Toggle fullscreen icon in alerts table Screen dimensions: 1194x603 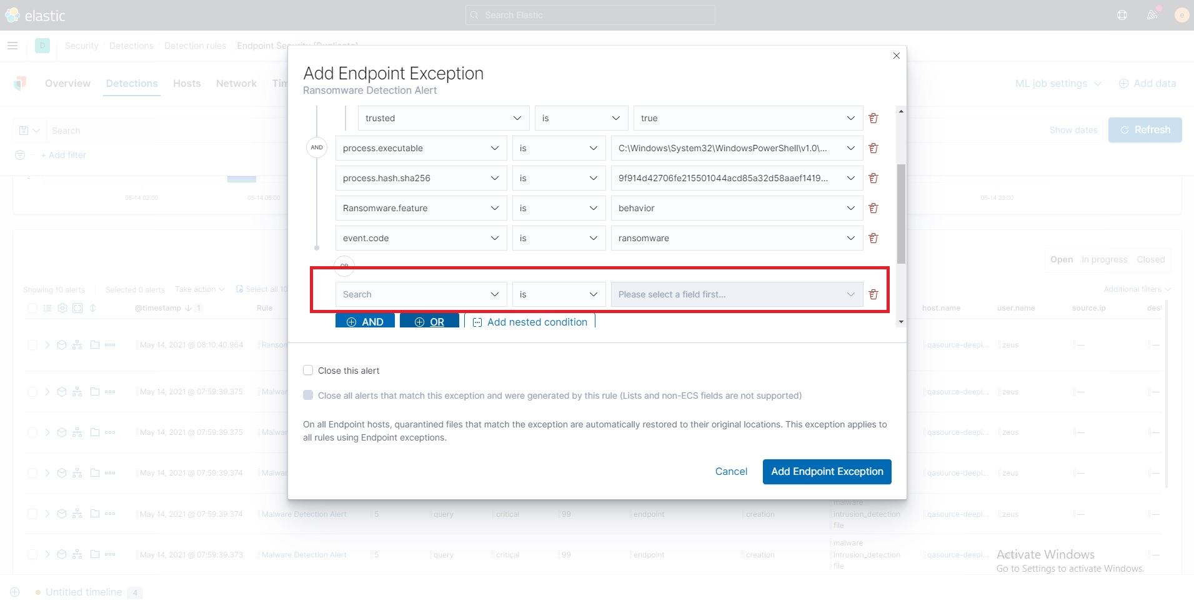tap(77, 308)
